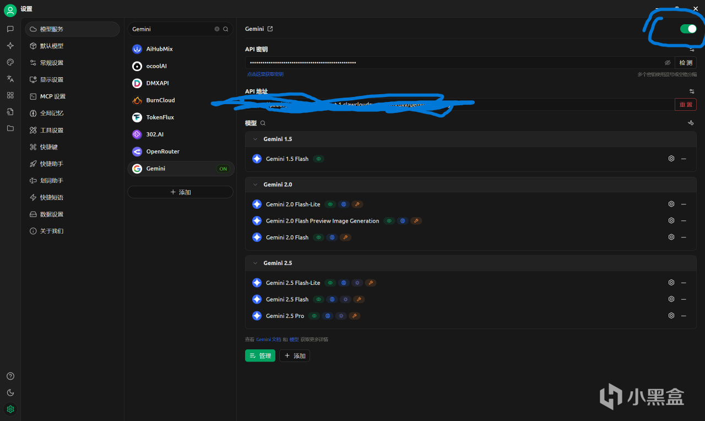705x421 pixels.
Task: Open the user avatar profile
Action: [x=10, y=10]
